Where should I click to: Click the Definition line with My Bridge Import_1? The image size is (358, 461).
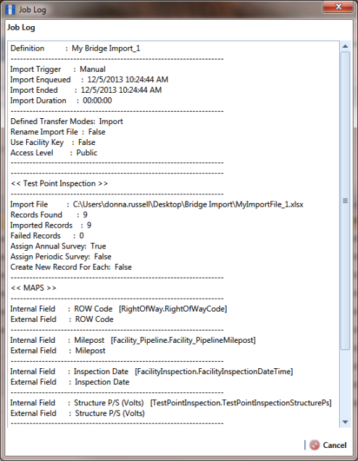(75, 49)
